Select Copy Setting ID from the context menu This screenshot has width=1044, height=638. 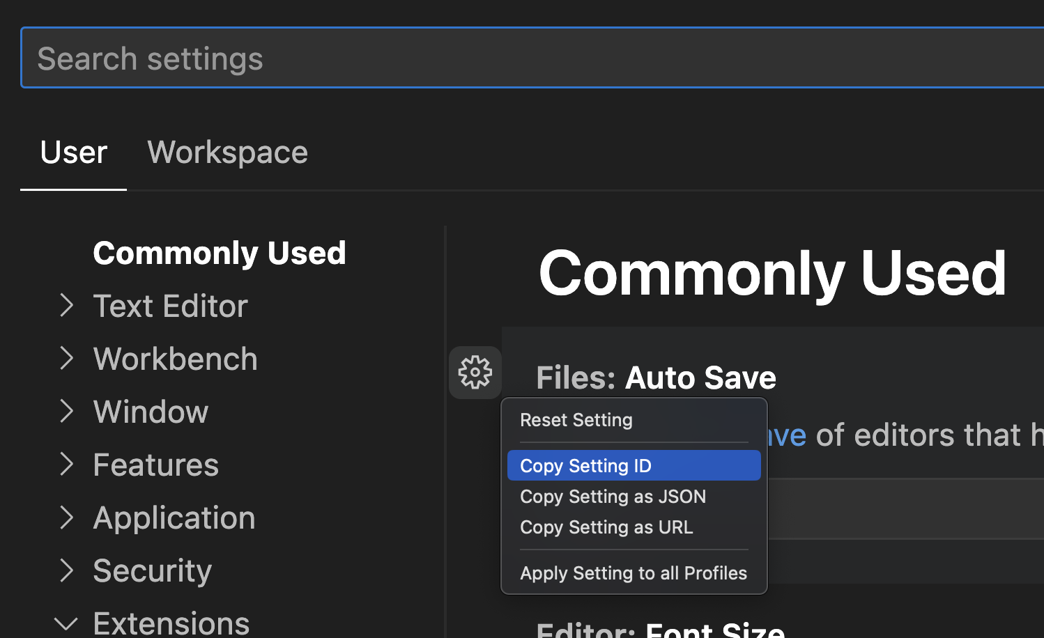[585, 465]
